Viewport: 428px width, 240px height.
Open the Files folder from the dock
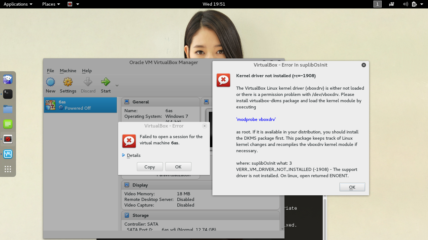(8, 109)
